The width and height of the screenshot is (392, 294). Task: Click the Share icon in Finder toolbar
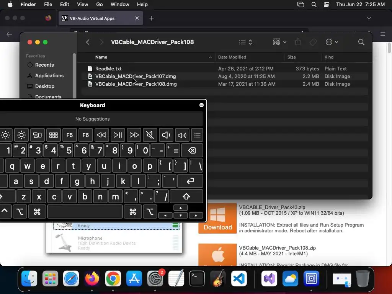point(298,42)
